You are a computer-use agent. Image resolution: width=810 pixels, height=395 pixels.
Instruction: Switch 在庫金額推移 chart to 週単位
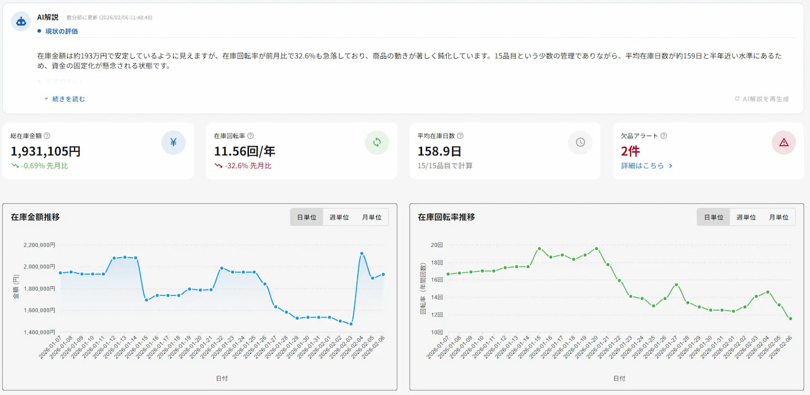coord(339,217)
